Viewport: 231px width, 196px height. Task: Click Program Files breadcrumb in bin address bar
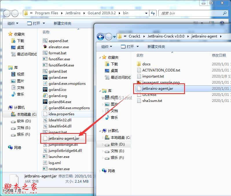(x=47, y=13)
